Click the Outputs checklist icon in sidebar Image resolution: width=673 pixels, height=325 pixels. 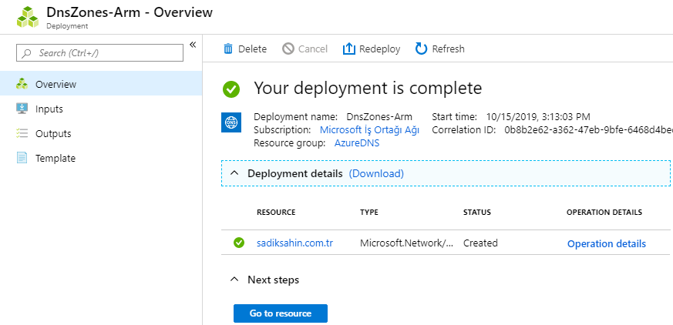pos(22,133)
